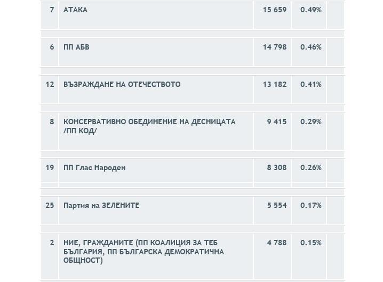Select ballot number 19 cell
Viewport: 383px width, 282px height.
(50, 168)
